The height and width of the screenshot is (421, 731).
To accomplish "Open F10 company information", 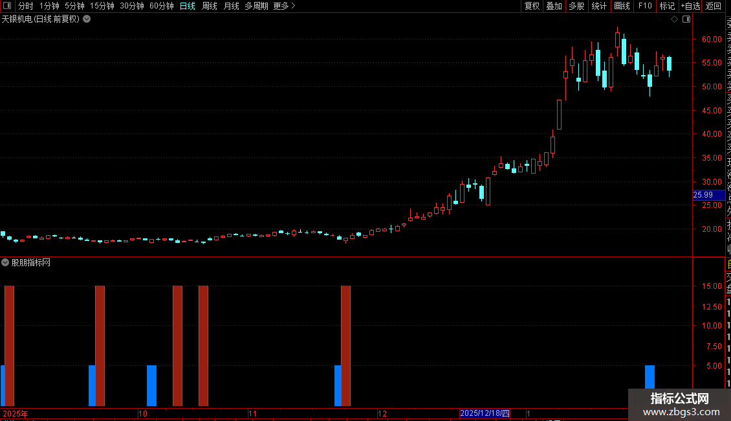I will (x=645, y=6).
